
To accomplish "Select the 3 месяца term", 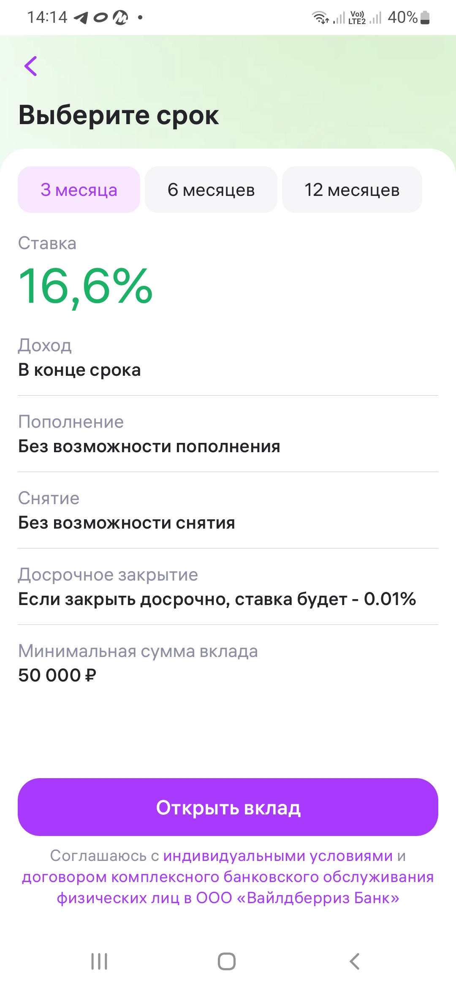I will [x=79, y=190].
